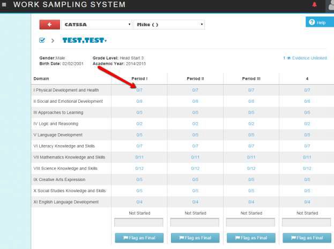Open the user profile avatar
The image size is (334, 249).
pyautogui.click(x=330, y=5)
